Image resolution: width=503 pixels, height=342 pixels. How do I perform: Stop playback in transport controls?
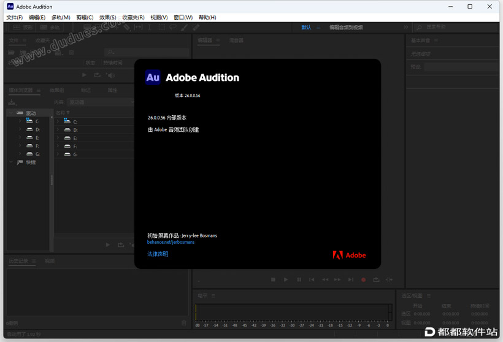[273, 279]
